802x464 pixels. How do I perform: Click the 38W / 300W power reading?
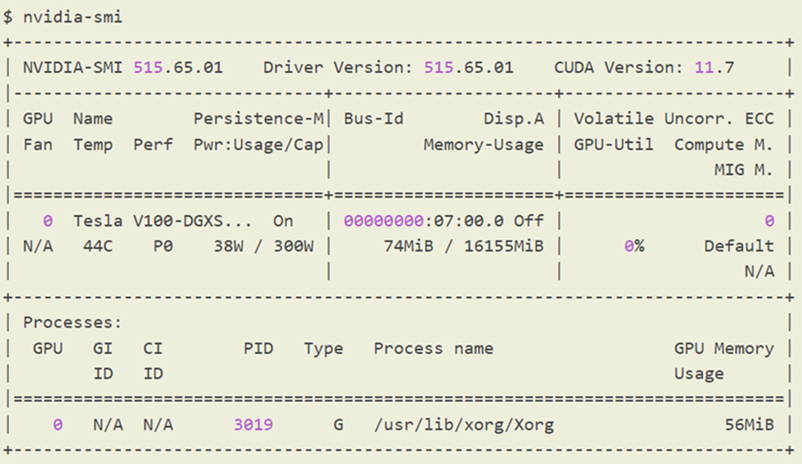263,246
